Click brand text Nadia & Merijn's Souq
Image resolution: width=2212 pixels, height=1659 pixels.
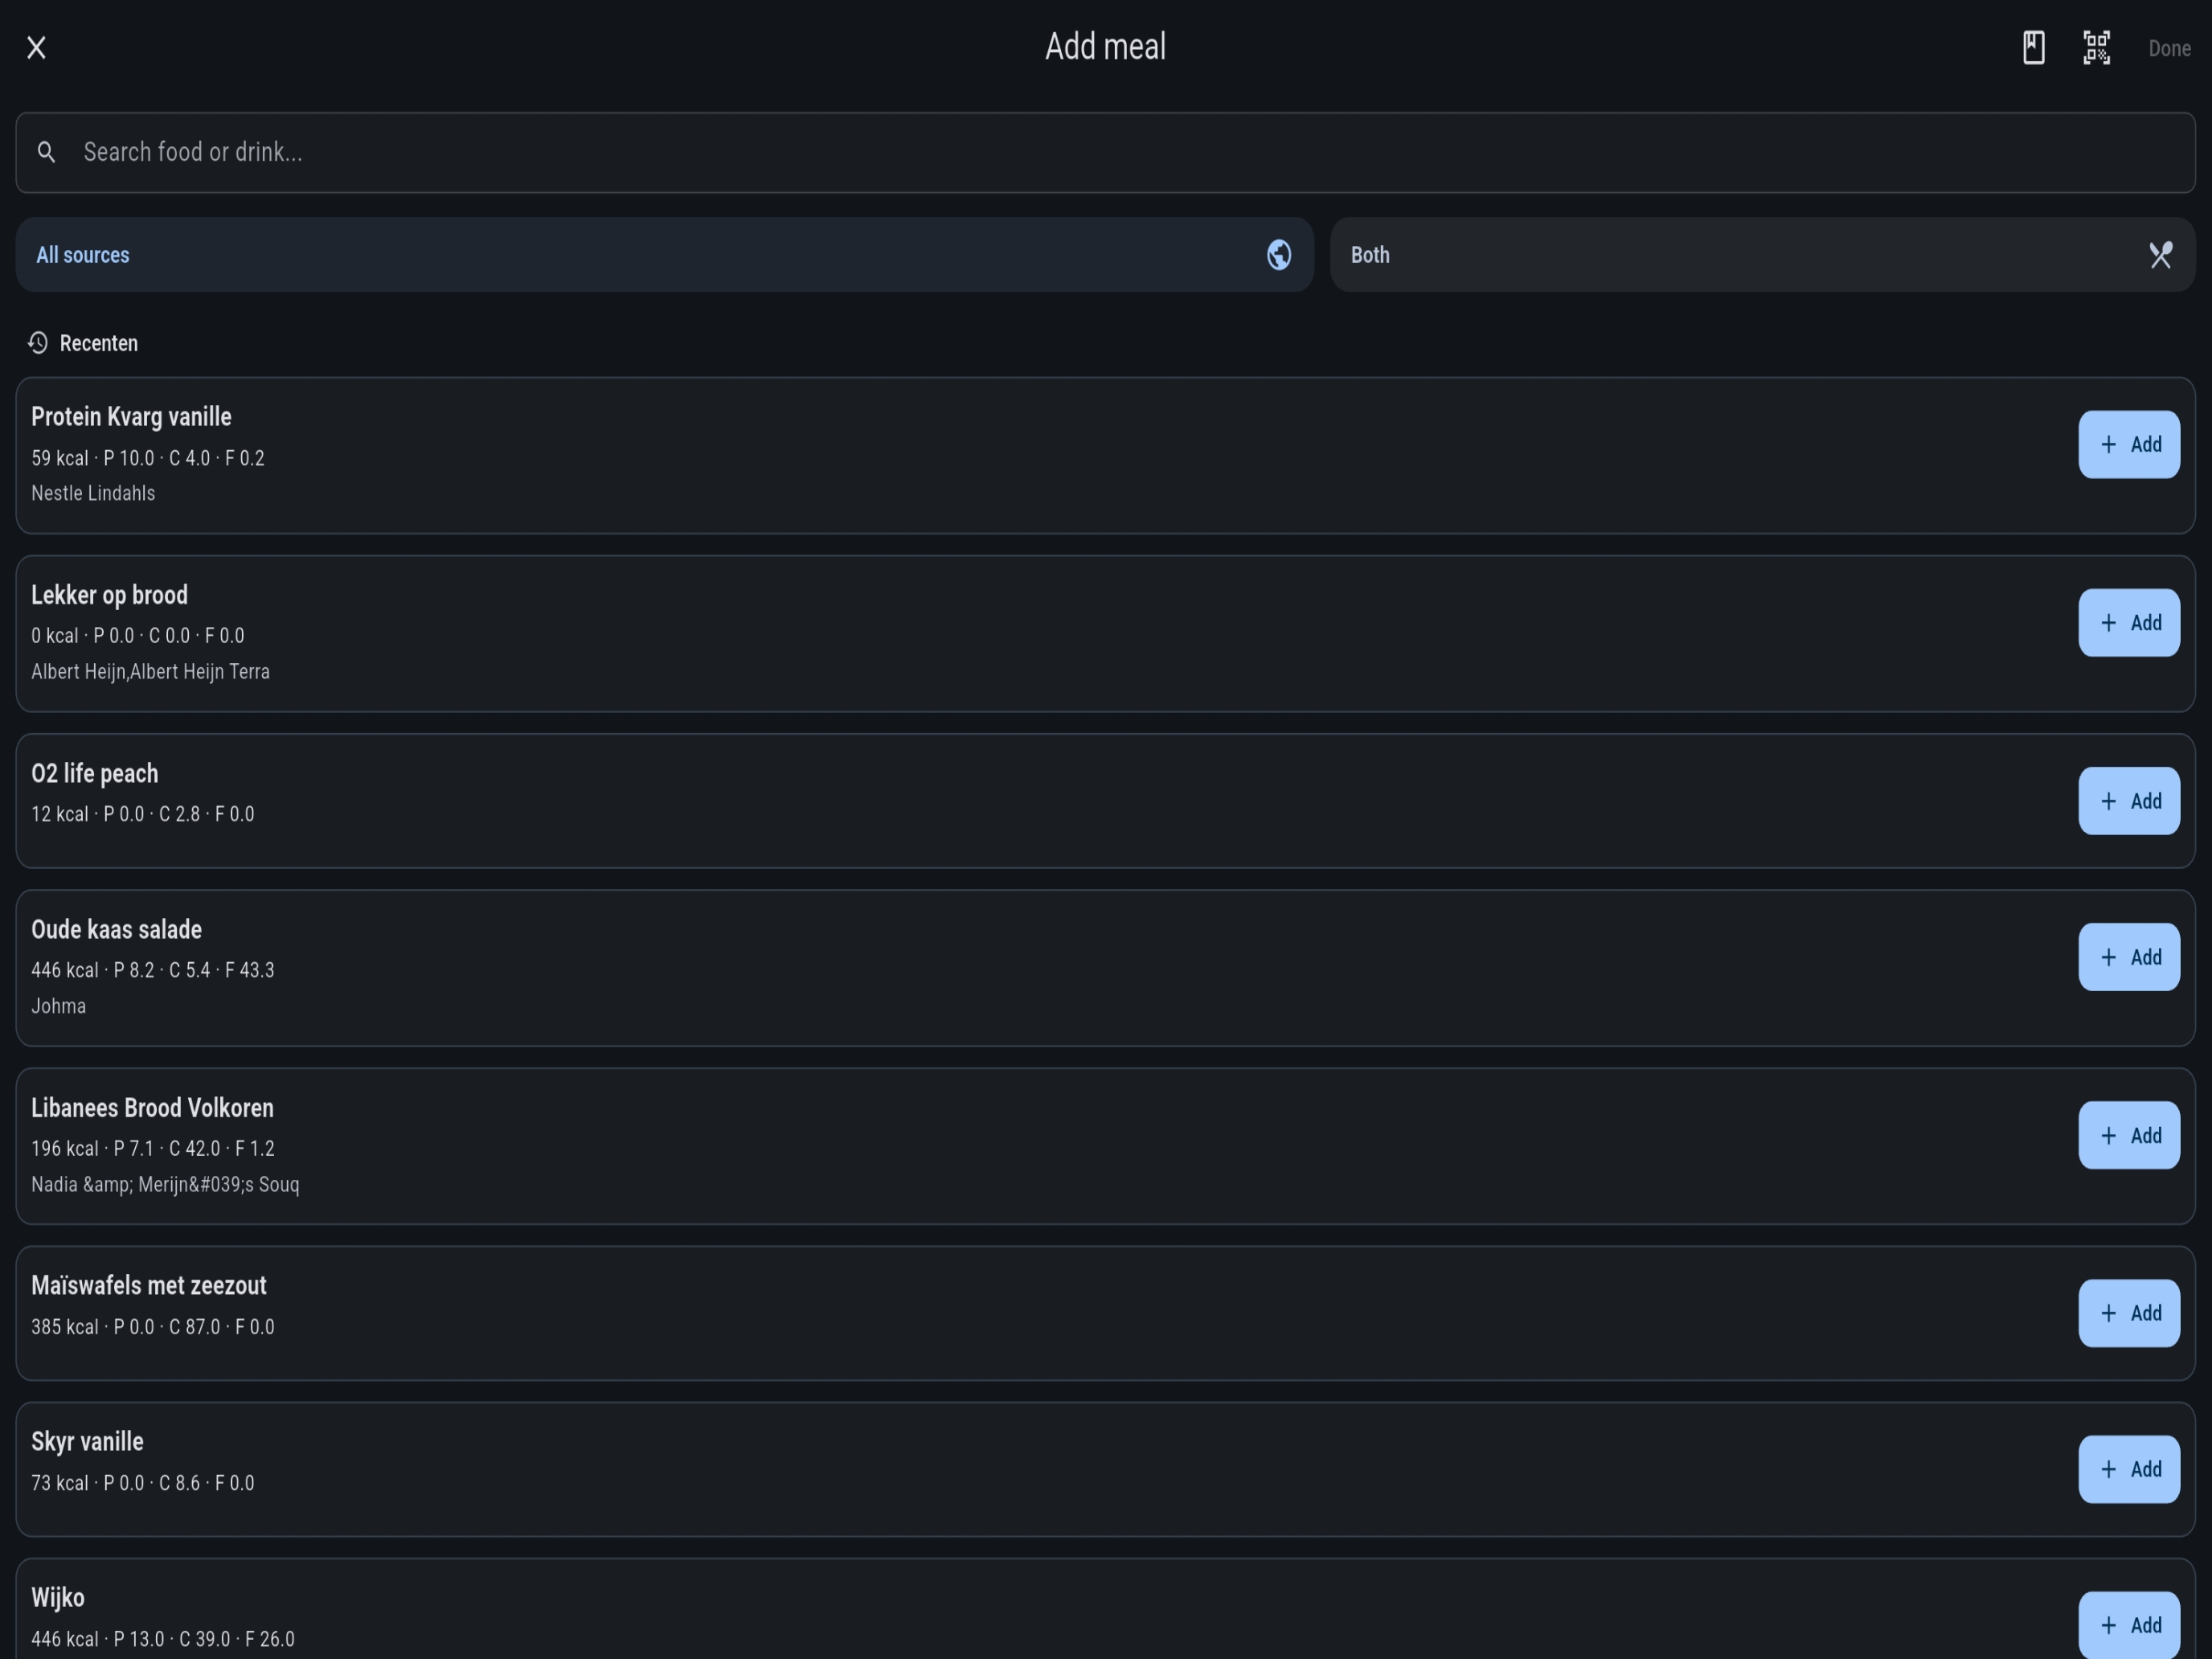[165, 1184]
